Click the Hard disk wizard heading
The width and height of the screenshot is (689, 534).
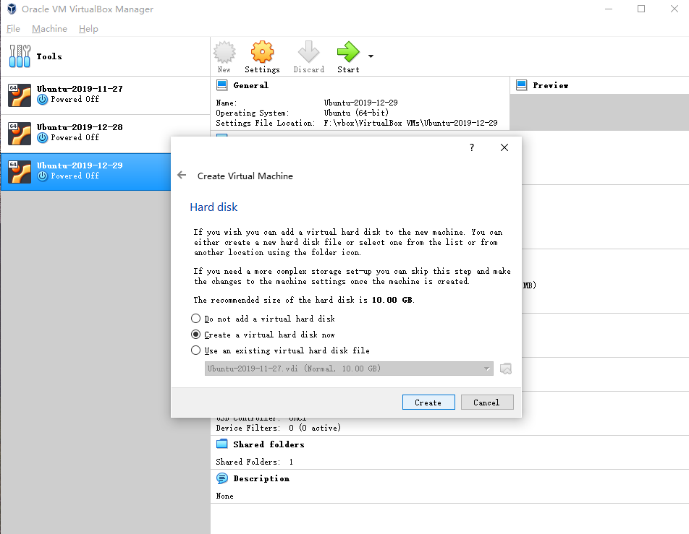[x=214, y=207]
